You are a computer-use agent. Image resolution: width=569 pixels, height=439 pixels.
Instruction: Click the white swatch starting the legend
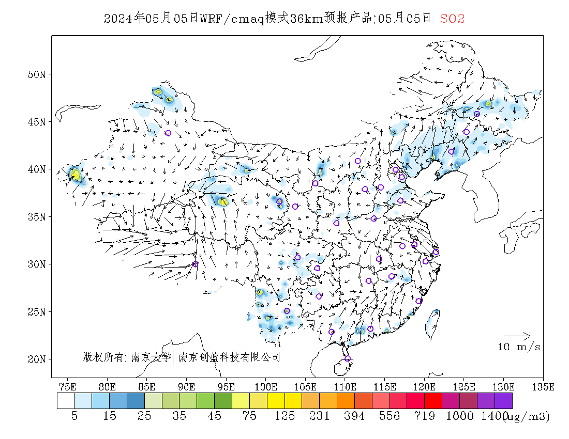pos(66,401)
